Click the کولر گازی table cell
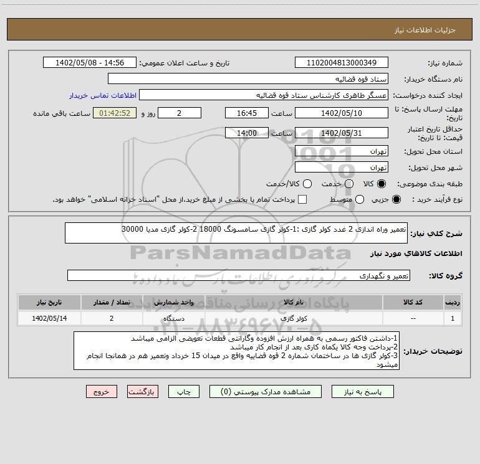 click(294, 318)
